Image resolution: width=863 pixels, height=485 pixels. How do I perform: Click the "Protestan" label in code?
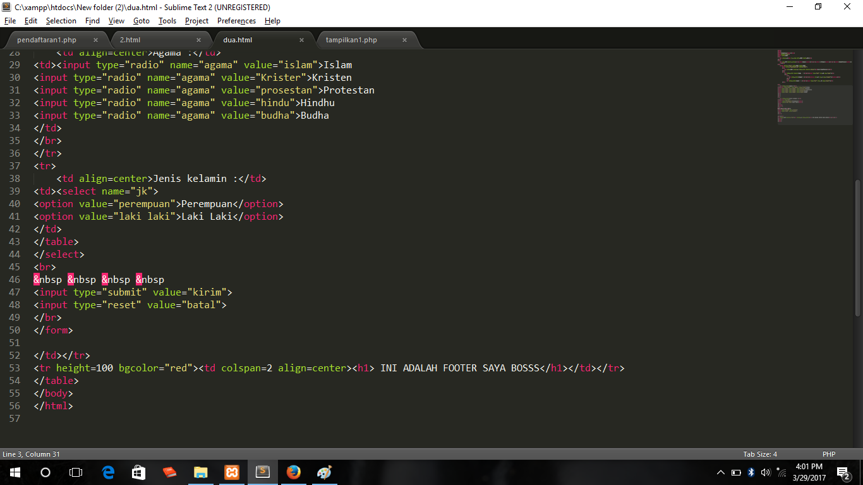pos(349,90)
